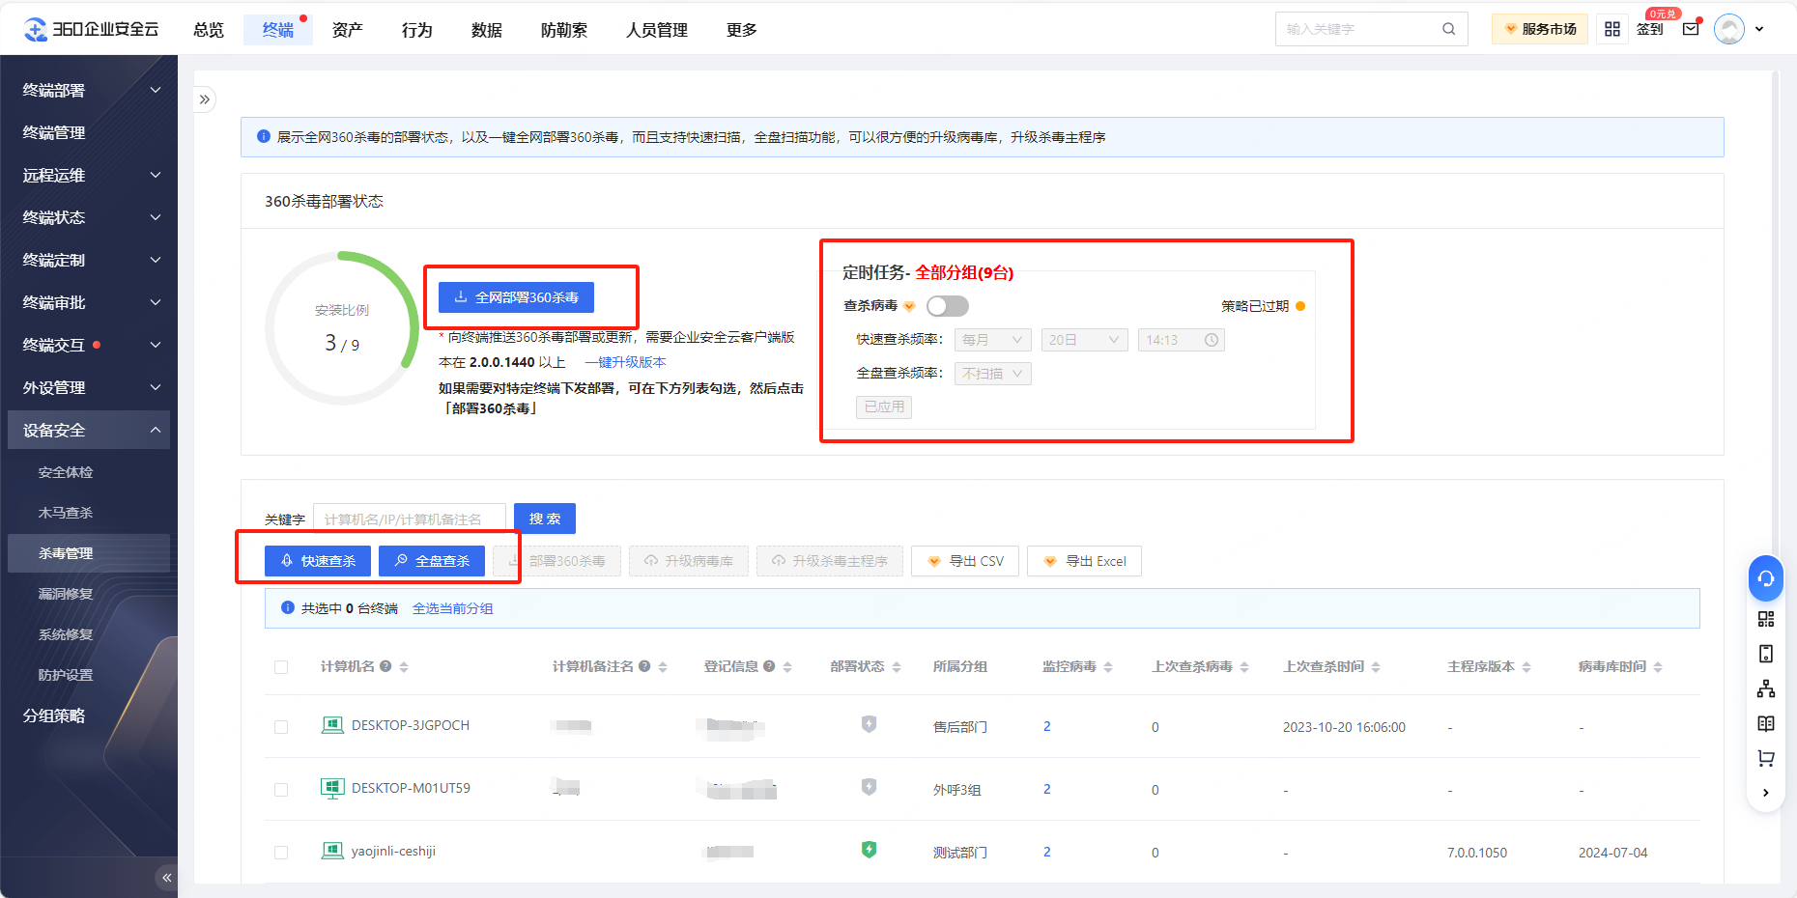This screenshot has height=898, width=1797.
Task: Open account dropdown arrow beside avatar
Action: (1759, 29)
